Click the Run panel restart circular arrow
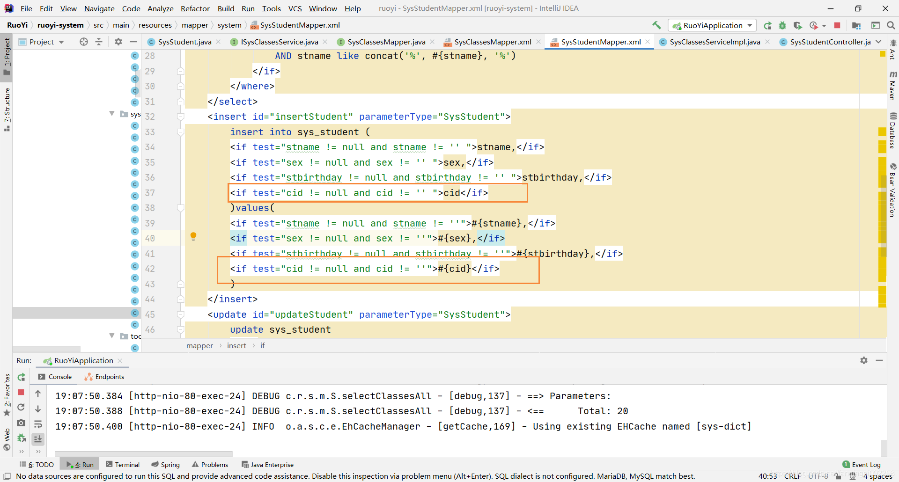 21,407
